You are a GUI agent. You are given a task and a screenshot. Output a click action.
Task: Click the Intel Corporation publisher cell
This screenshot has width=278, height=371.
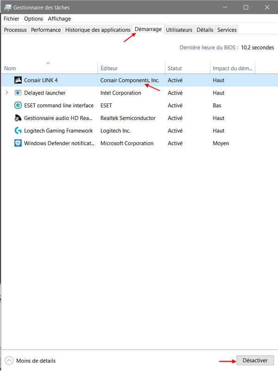(121, 93)
